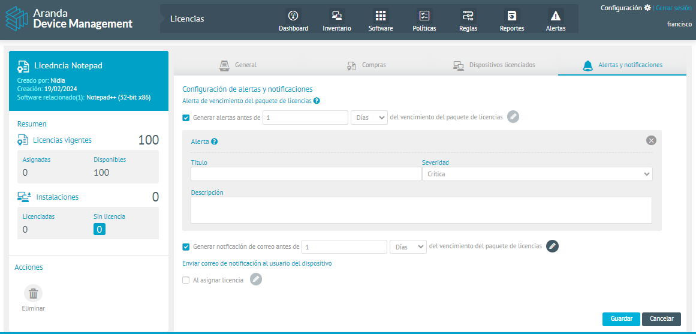
Task: Open the Políticas checklist icon
Action: pos(424,16)
